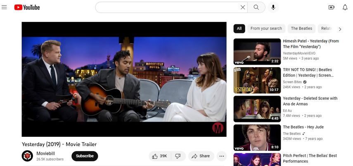Screen dimensions: 353x166
Task: Open Pitch Perfect Bellas' Best Performances title
Action: pyautogui.click(x=310, y=158)
